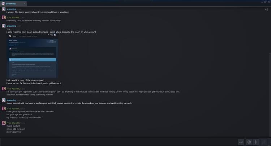Image resolution: width=271 pixels, height=146 pixels.
Task: Click the voice chat microphone button
Action: 264,142
